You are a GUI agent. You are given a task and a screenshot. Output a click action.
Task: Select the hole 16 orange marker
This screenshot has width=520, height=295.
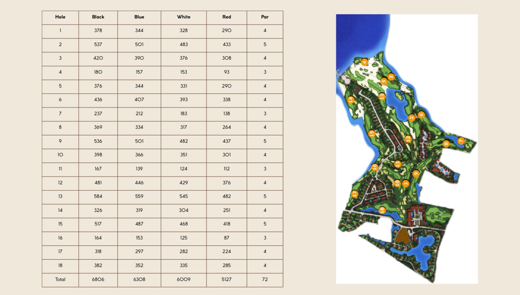click(x=375, y=167)
